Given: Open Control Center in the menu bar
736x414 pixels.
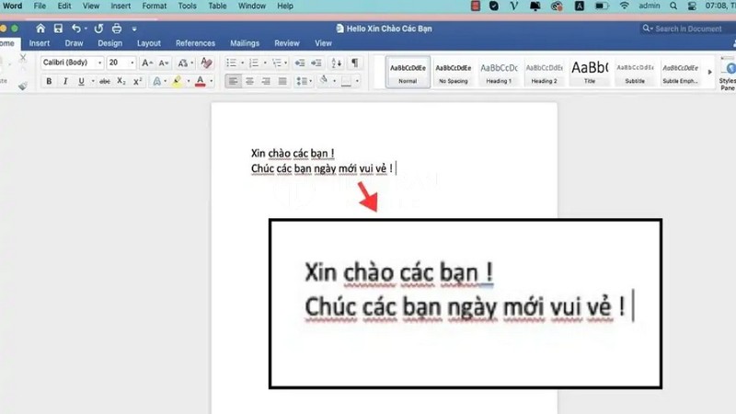Looking at the screenshot, I should (x=692, y=6).
